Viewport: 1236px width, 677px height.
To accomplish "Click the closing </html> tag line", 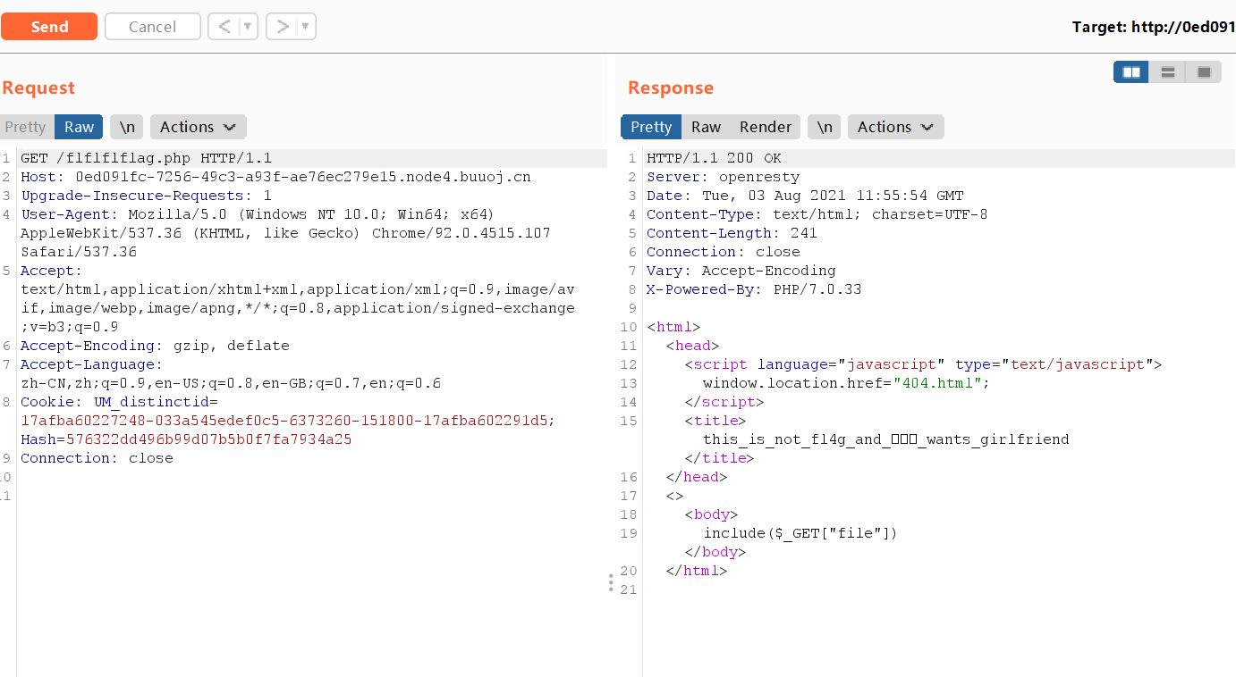I will click(696, 571).
